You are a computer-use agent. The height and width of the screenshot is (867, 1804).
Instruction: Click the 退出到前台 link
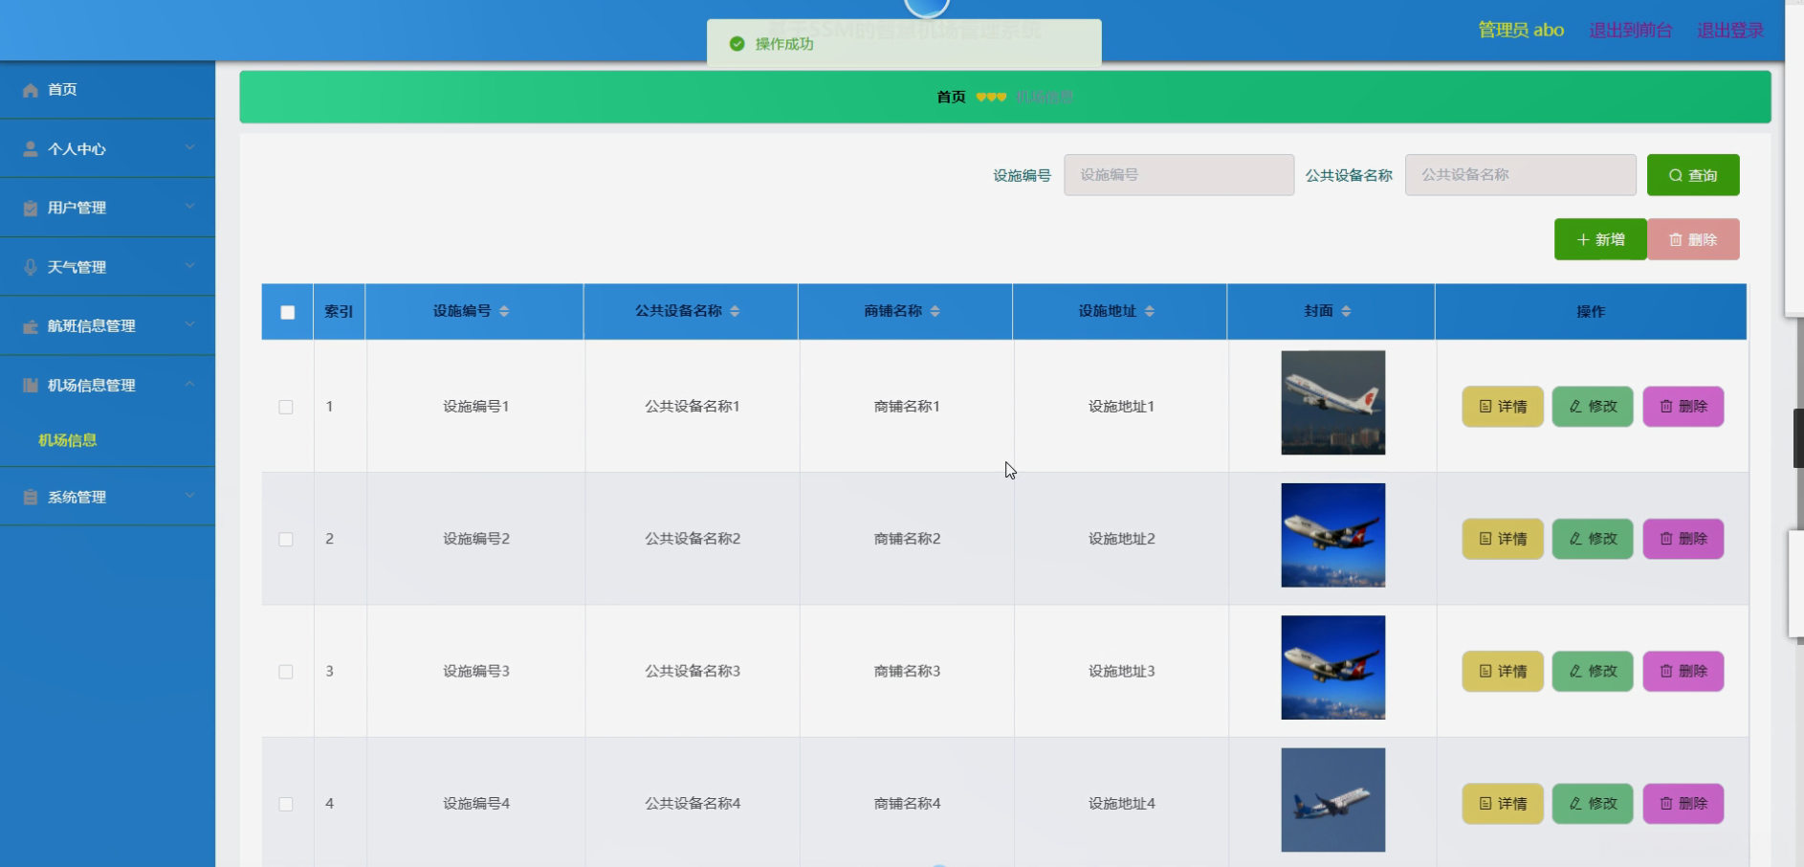tap(1631, 31)
